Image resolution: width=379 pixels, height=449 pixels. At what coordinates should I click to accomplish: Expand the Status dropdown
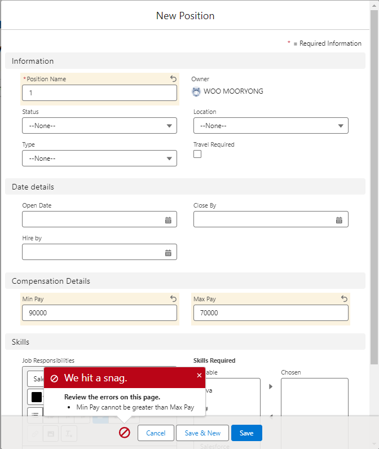[x=99, y=126]
